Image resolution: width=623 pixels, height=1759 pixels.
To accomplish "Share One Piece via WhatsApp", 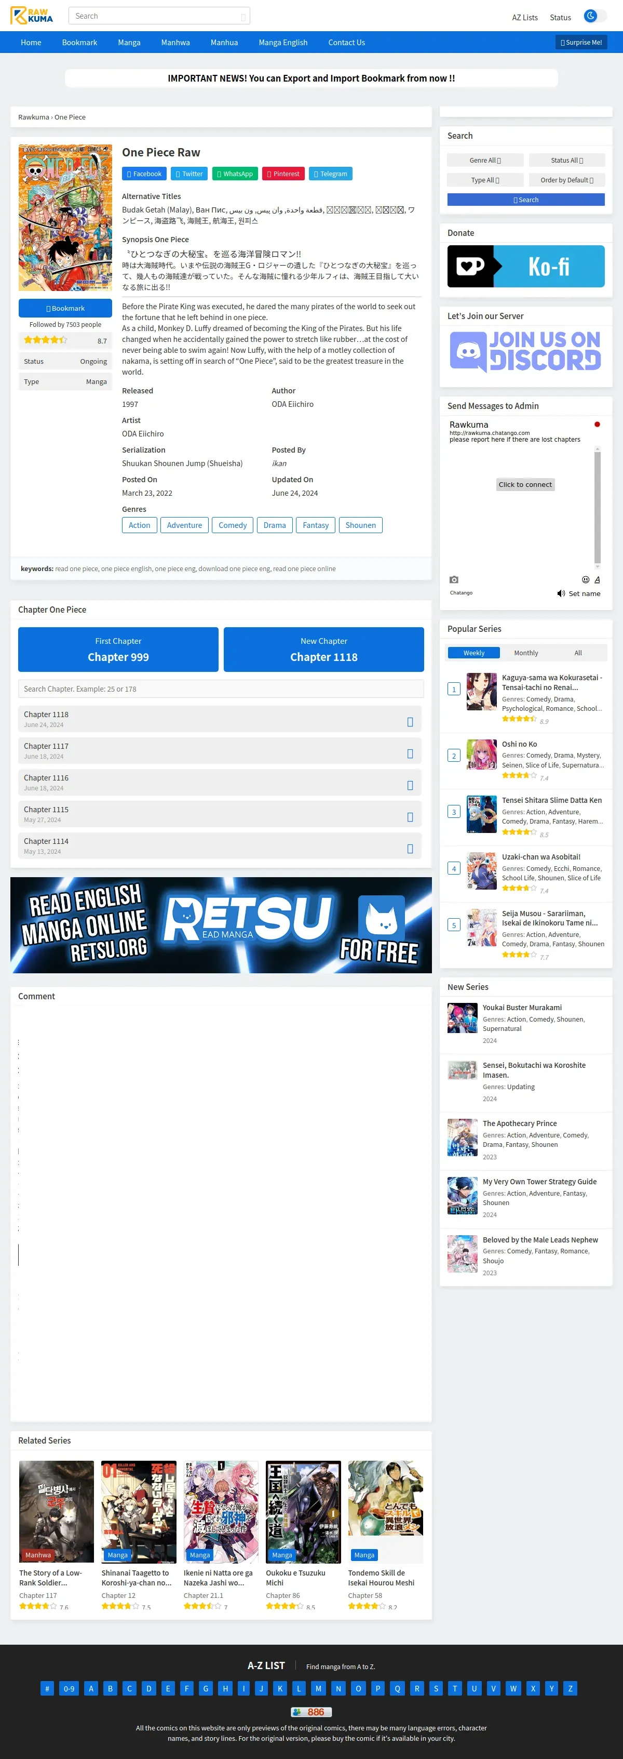I will tap(235, 174).
